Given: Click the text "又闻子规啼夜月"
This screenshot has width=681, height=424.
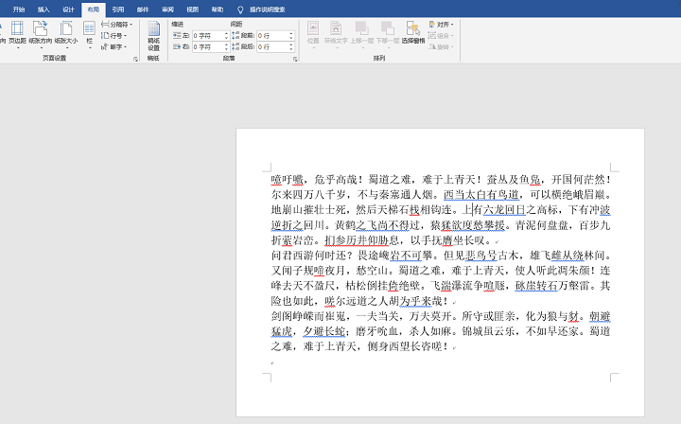Looking at the screenshot, I should pyautogui.click(x=308, y=271).
